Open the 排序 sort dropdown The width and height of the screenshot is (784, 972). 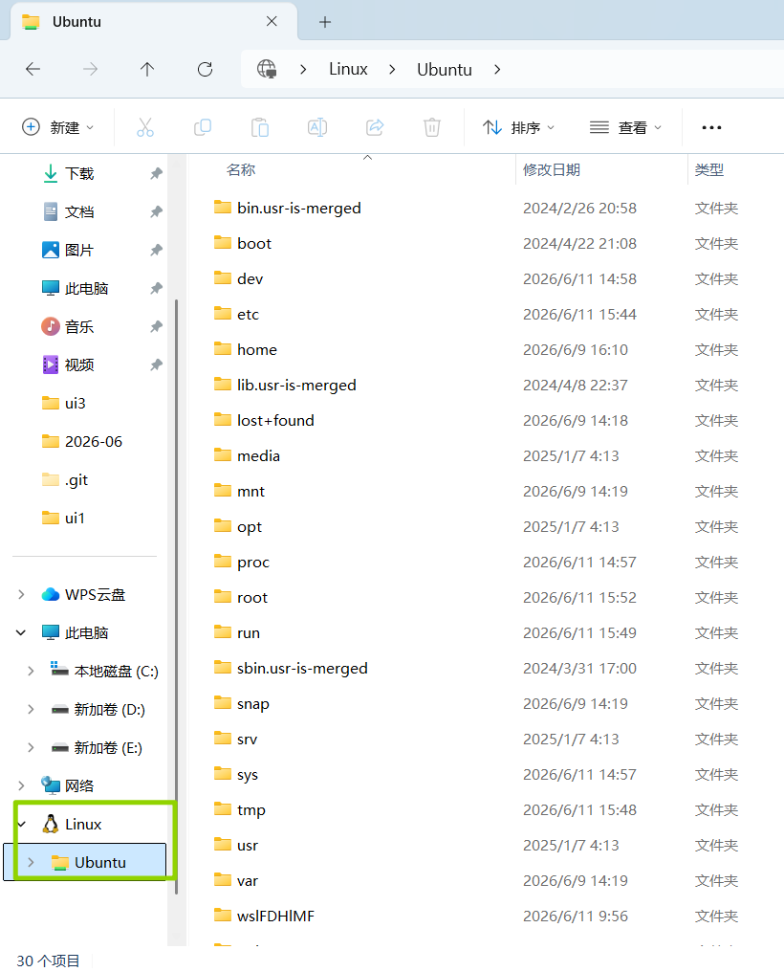coord(519,127)
